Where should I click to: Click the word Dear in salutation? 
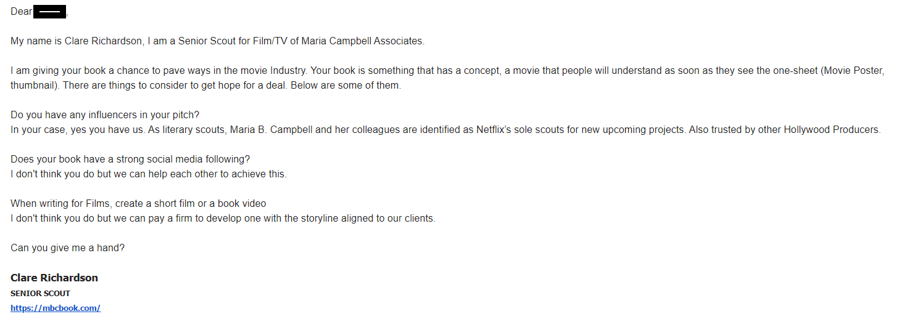(21, 12)
